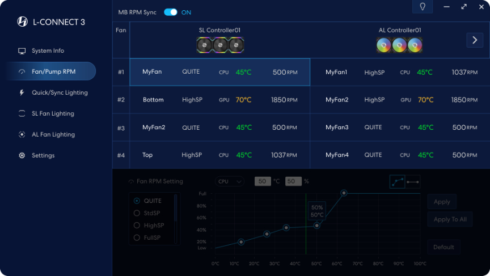Image resolution: width=490 pixels, height=276 pixels.
Task: Go to SL Fan Lighting page
Action: [x=53, y=113]
